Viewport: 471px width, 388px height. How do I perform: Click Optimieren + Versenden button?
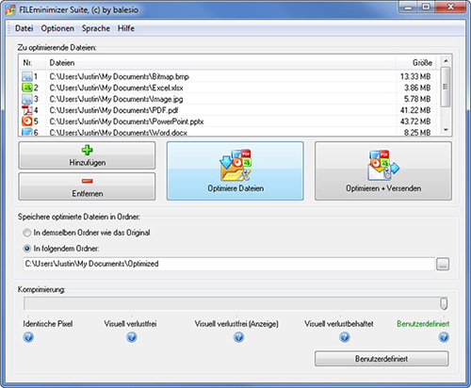(383, 171)
